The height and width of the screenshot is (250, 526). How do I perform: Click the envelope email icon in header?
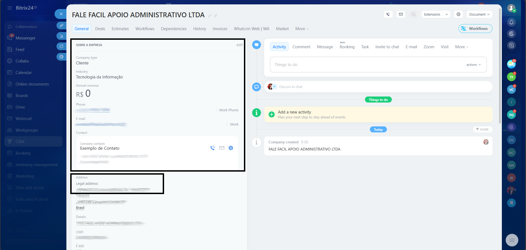coord(401,14)
